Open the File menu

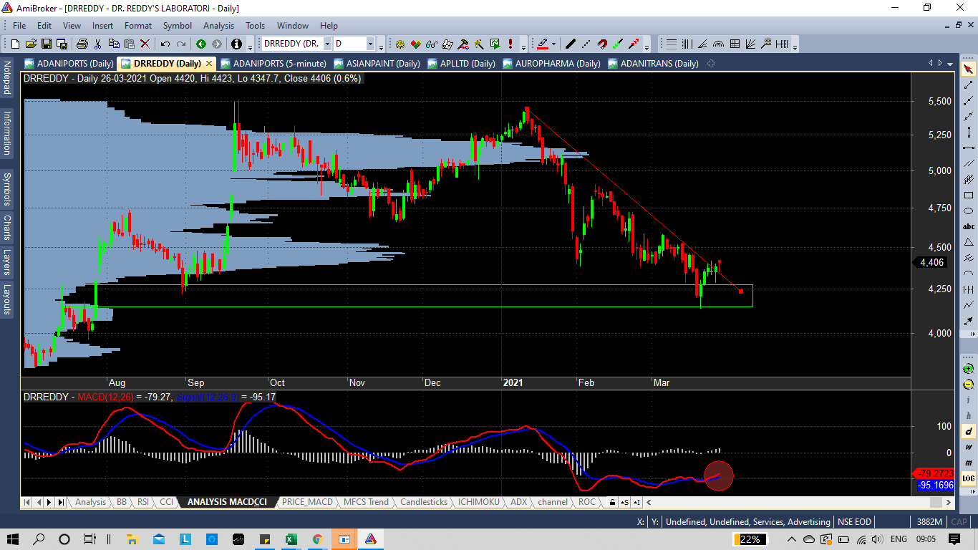[x=19, y=25]
